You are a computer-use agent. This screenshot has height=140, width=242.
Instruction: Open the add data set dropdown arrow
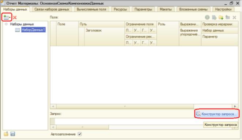click(x=10, y=18)
